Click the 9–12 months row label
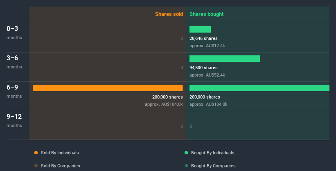The width and height of the screenshot is (336, 171). click(x=14, y=121)
